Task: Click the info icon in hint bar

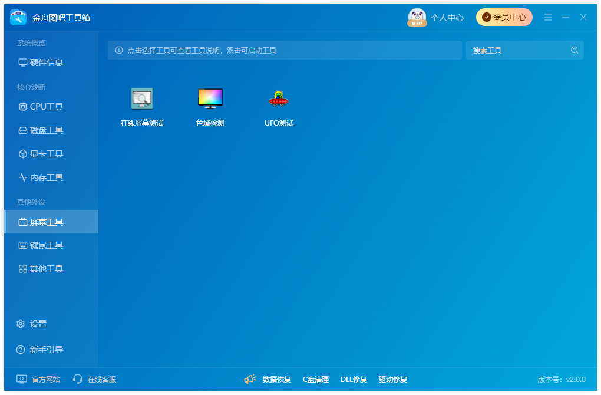Action: [119, 50]
